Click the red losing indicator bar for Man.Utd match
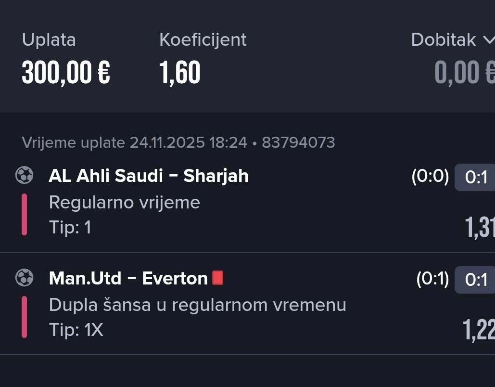This screenshot has height=387, width=495. [x=24, y=316]
